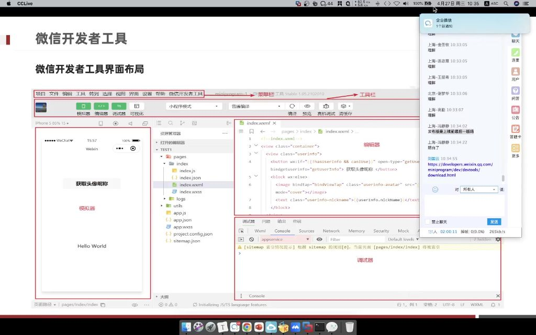Expand the logs folder

[165, 198]
